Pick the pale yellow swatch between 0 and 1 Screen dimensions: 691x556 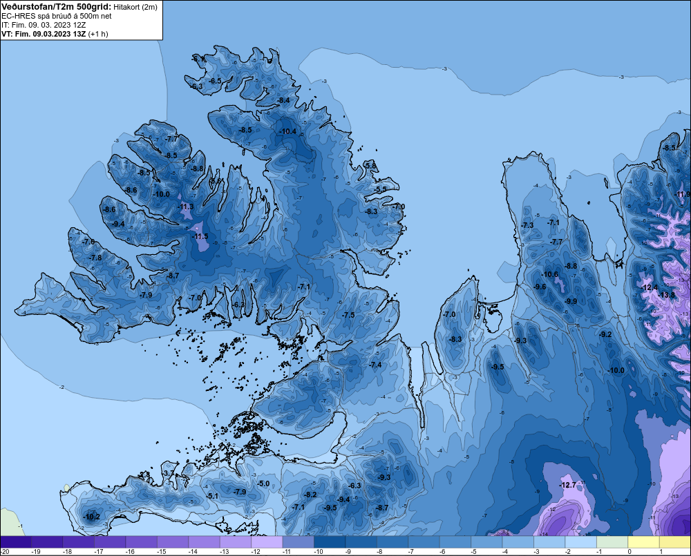[x=643, y=542]
